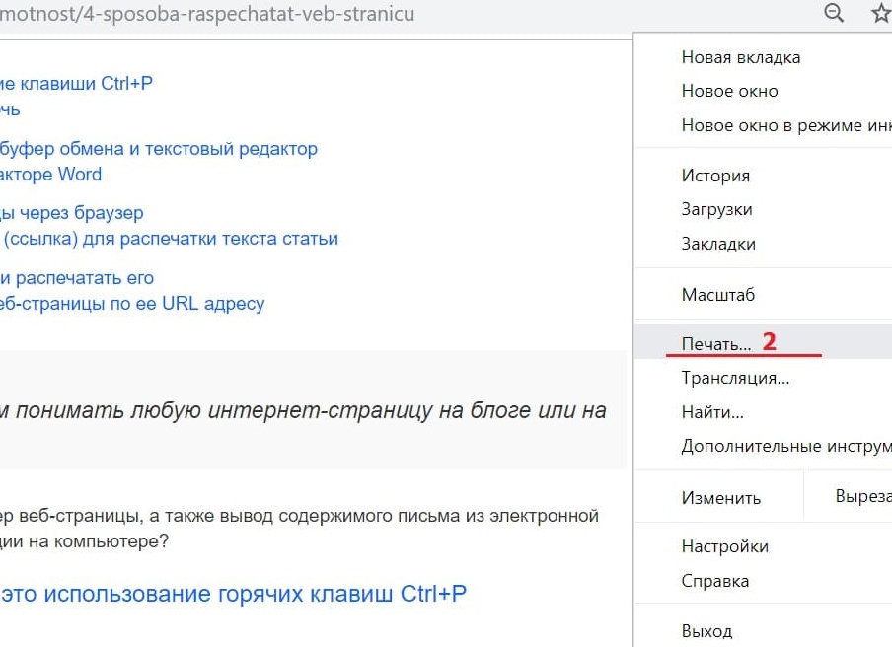
Task: Expand 'Дополнительные инструменты' submenu
Action: point(763,446)
